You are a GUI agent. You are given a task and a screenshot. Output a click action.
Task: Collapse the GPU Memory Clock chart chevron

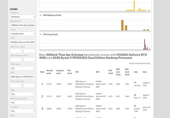pos(41,15)
